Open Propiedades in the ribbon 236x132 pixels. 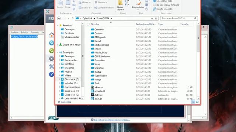pos(138,5)
